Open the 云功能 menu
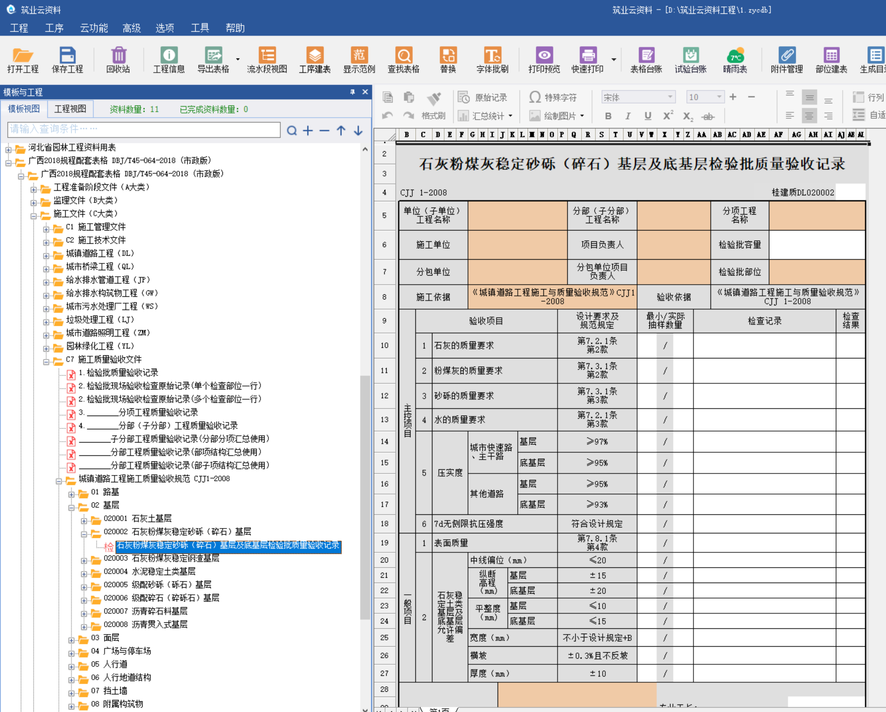Viewport: 886px width, 712px height. (x=93, y=28)
